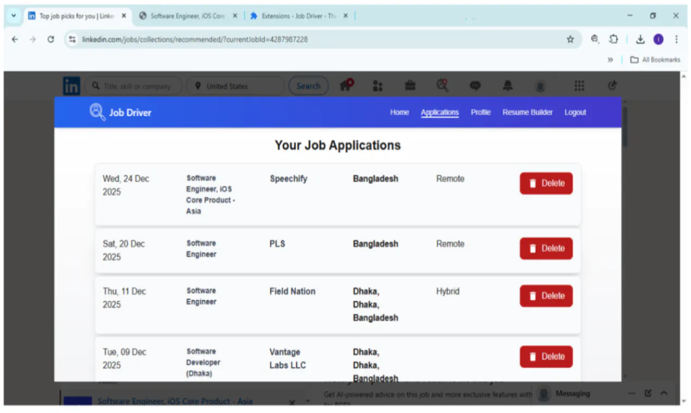Viewport: 691px width, 413px height.
Task: Open Software Engineer, iOS Core Product job link
Action: [x=175, y=402]
